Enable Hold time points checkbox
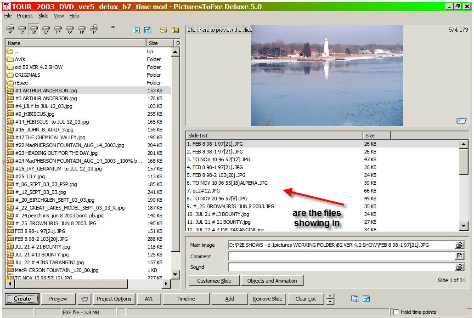This screenshot has height=318, width=474. click(396, 312)
